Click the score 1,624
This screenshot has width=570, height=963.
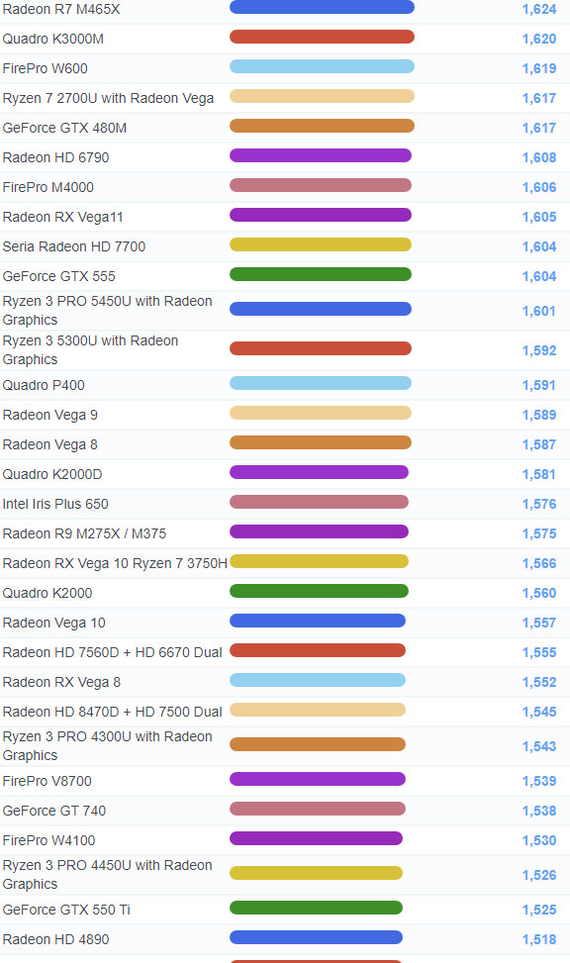pos(539,9)
